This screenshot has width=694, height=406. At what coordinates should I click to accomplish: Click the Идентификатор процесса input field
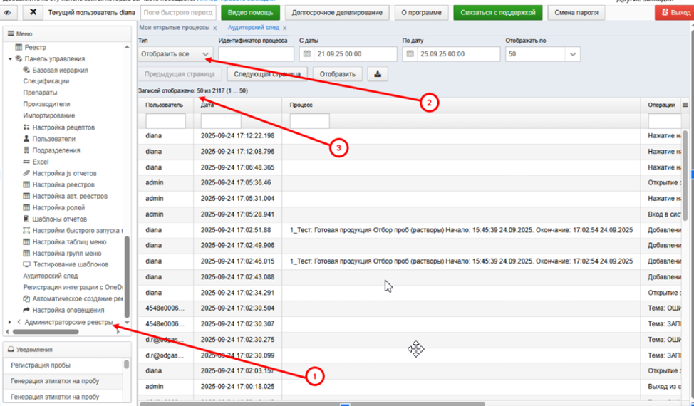click(256, 54)
